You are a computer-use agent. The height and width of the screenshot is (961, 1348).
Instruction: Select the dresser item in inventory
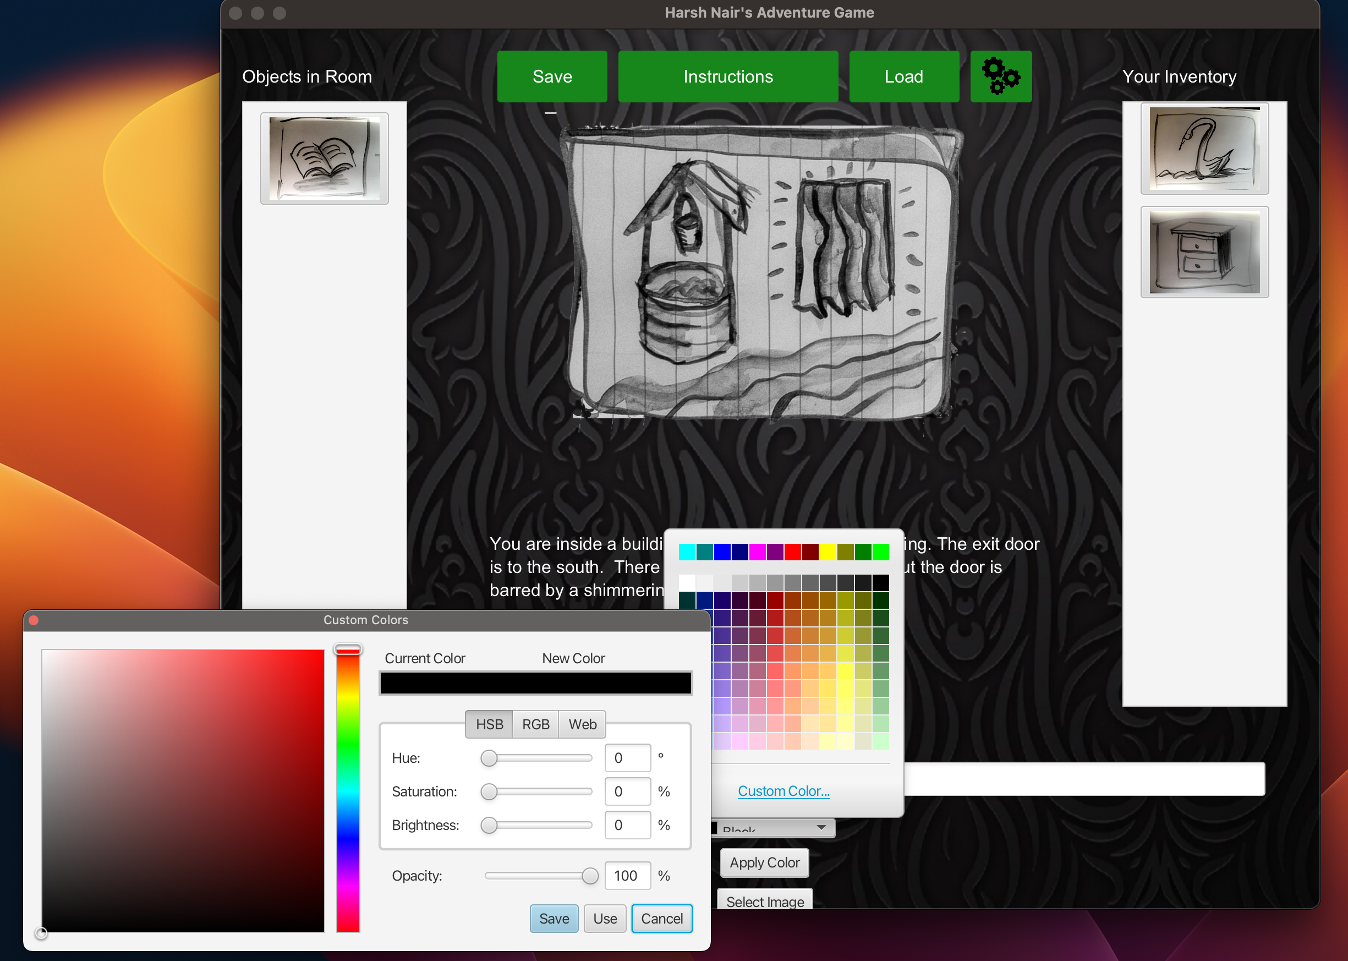[x=1204, y=252]
